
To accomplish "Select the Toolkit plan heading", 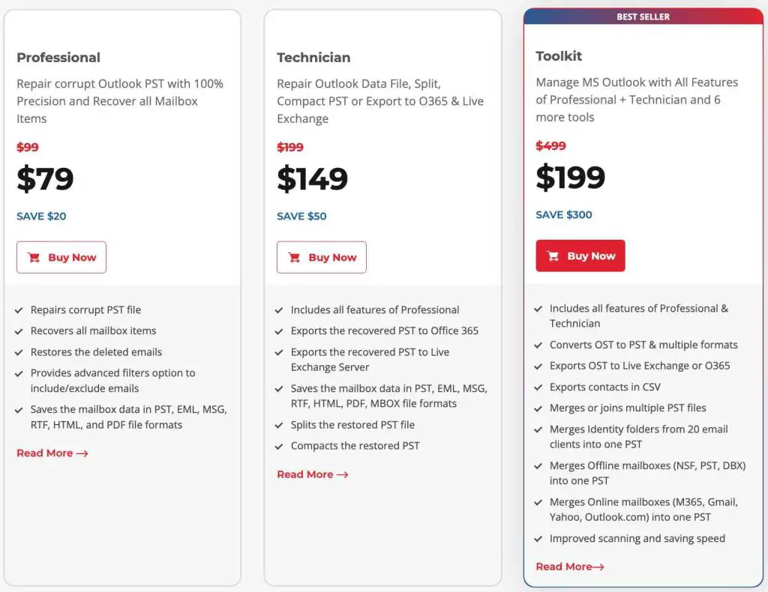I will click(x=559, y=56).
